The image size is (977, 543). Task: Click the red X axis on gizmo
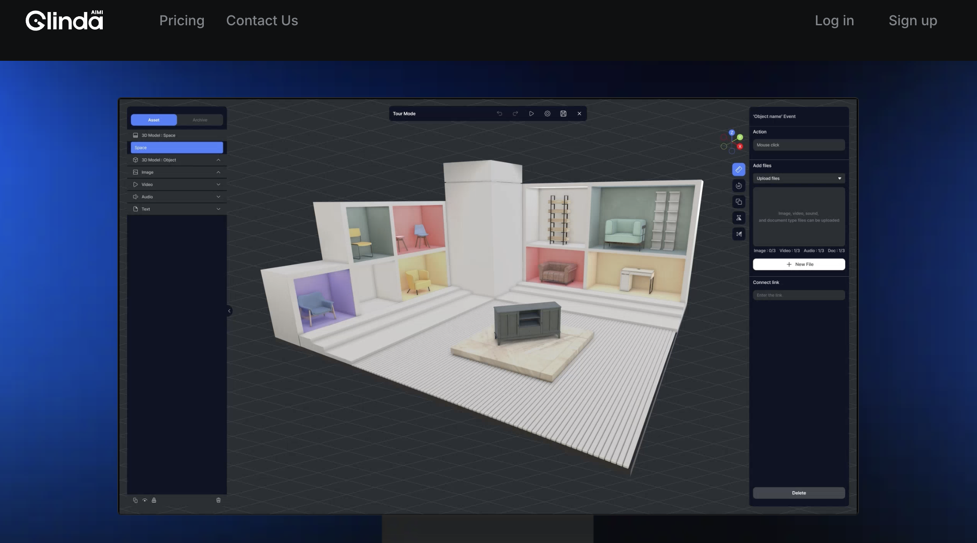click(740, 146)
